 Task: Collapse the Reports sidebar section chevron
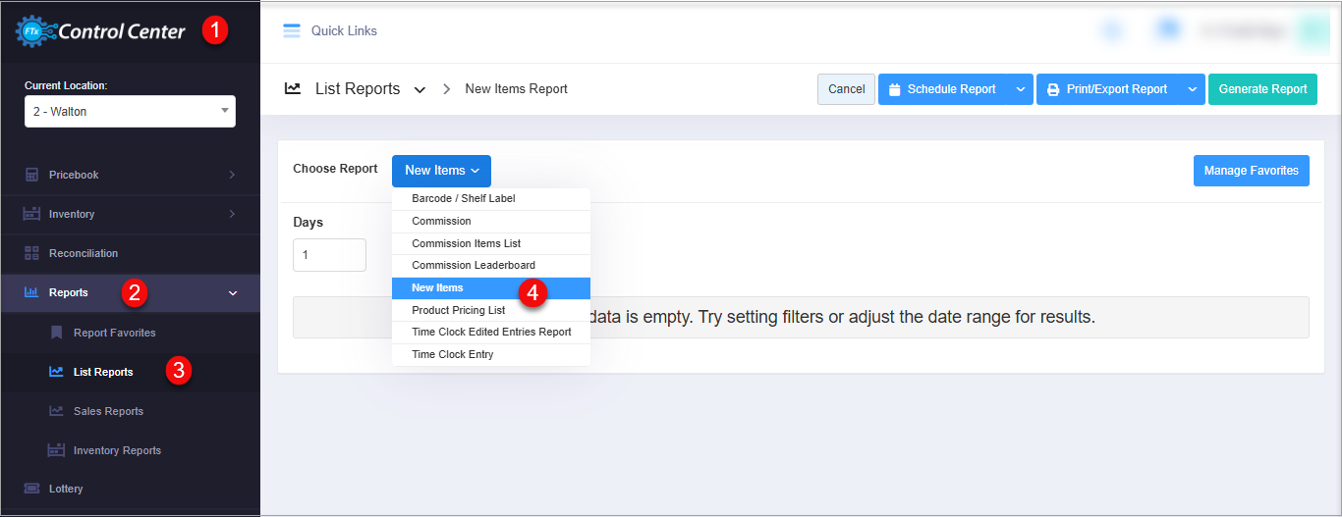[233, 292]
